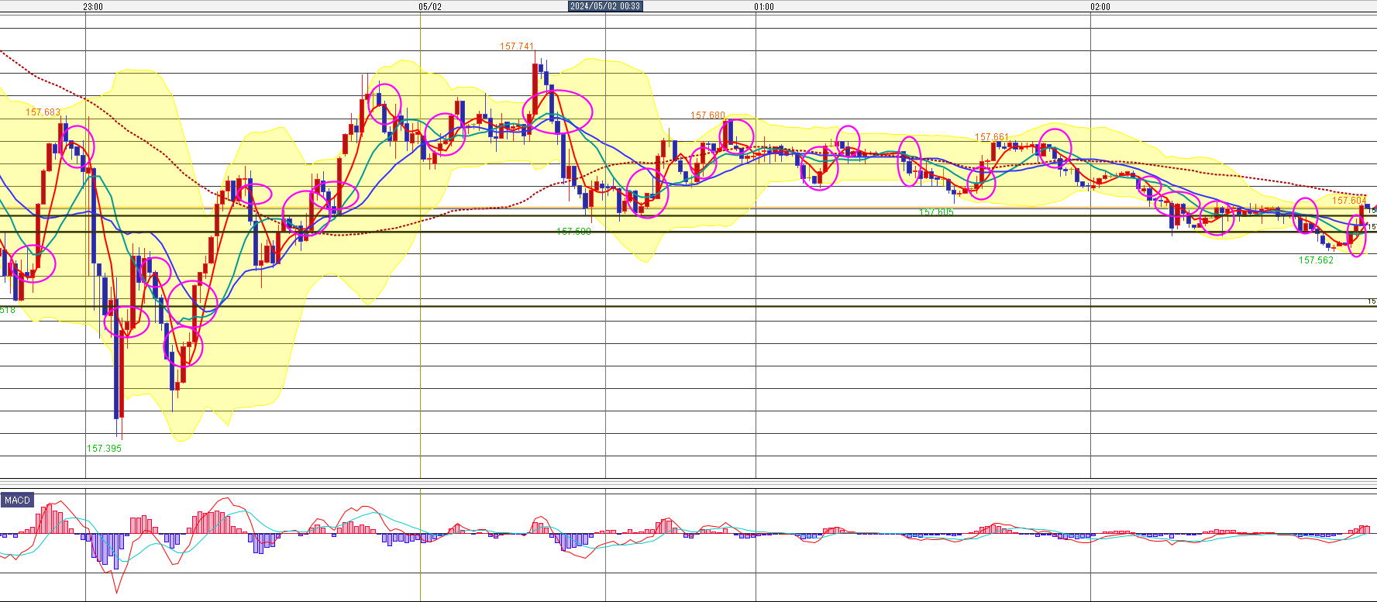This screenshot has width=1377, height=602.
Task: Click the lowest MACD line trough after 23:00
Action: click(x=117, y=592)
